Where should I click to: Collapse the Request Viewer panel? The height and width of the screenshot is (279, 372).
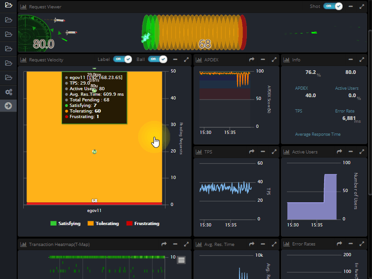pos(350,7)
